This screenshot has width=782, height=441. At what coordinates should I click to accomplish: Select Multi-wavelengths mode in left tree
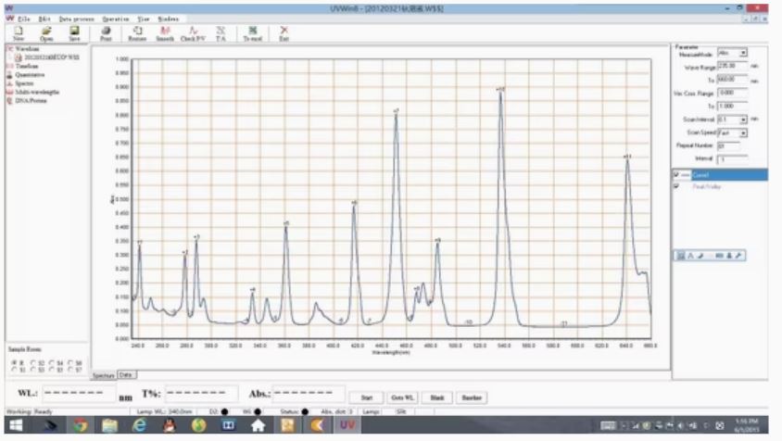(37, 92)
